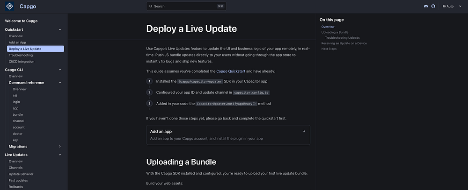468x190 pixels.
Task: Open the bundle command page
Action: coord(18,115)
